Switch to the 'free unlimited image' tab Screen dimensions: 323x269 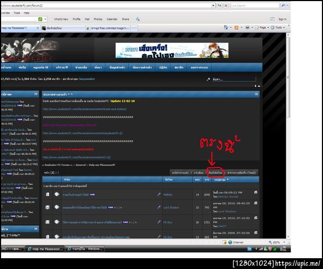tap(108, 28)
